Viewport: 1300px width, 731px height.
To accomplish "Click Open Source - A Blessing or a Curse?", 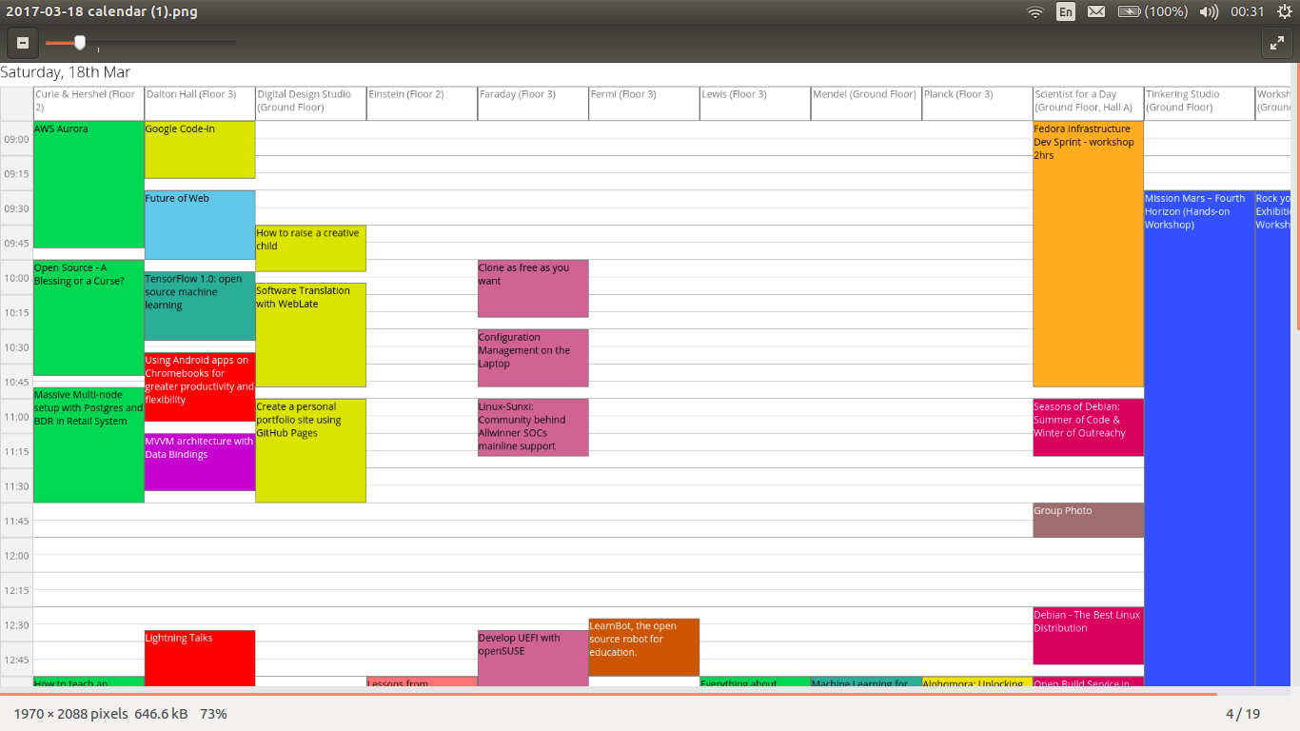I will [89, 318].
